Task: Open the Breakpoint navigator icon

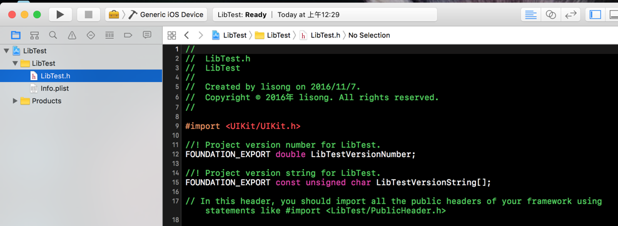Action: [128, 35]
